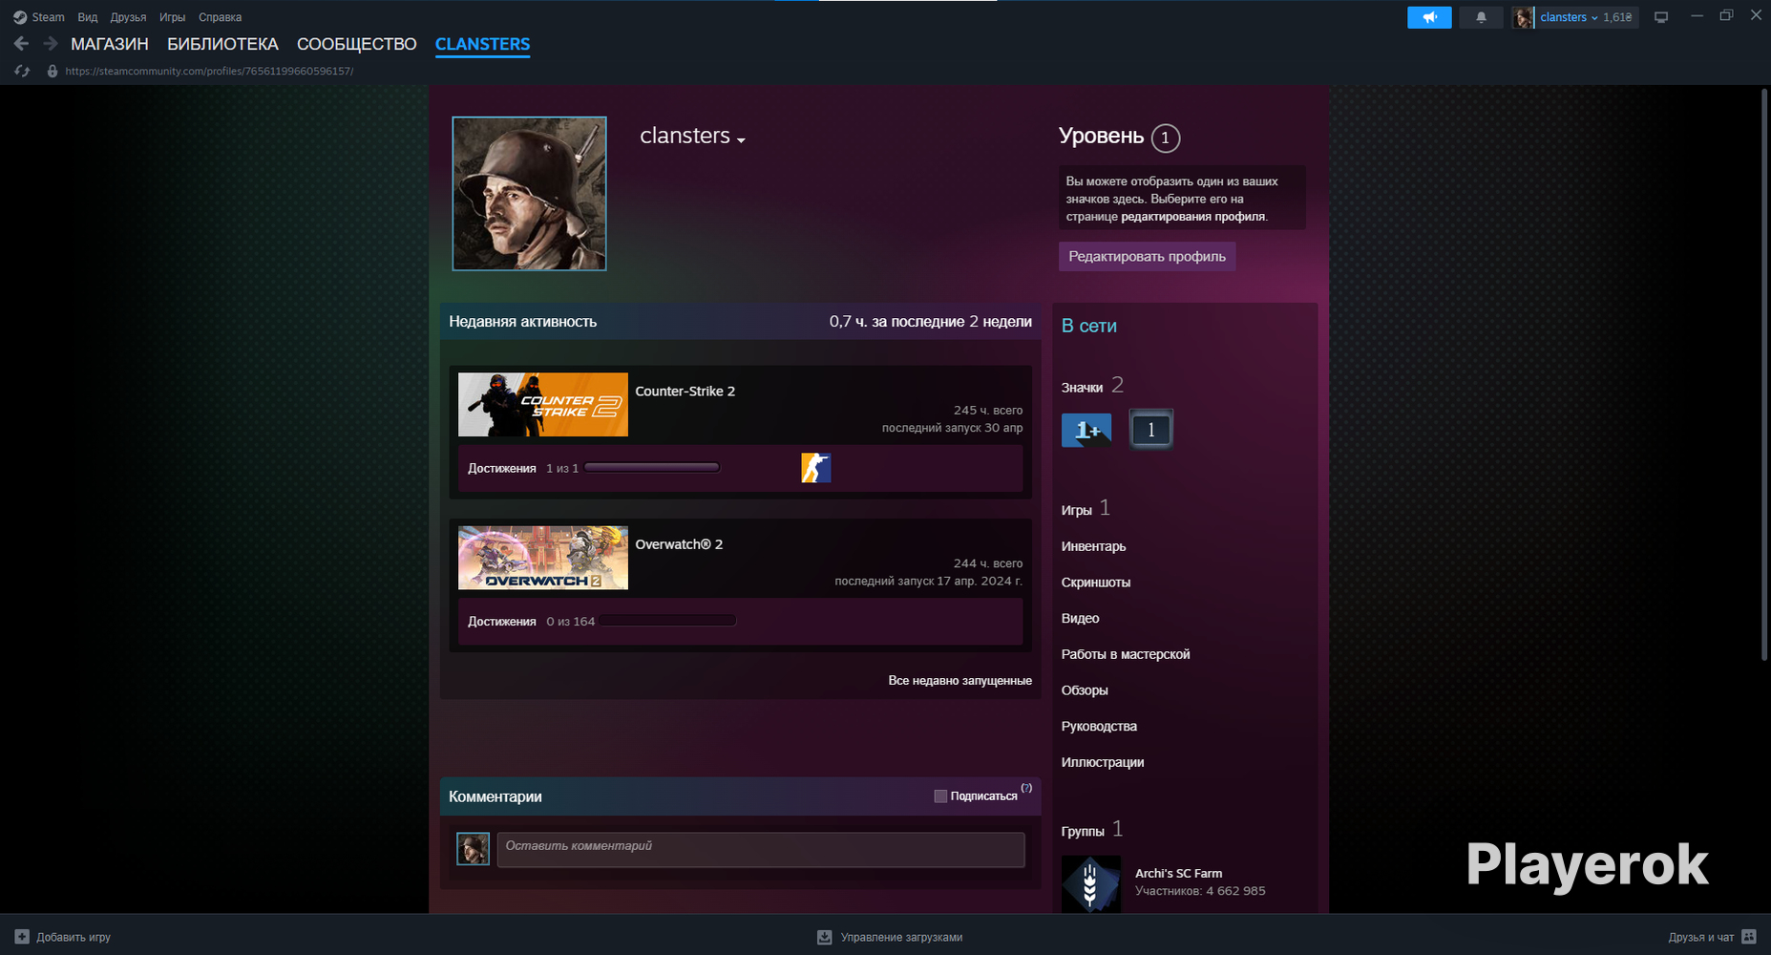Expand the clansters profile name dropdown
Screen dimensions: 1771x955
coord(741,139)
